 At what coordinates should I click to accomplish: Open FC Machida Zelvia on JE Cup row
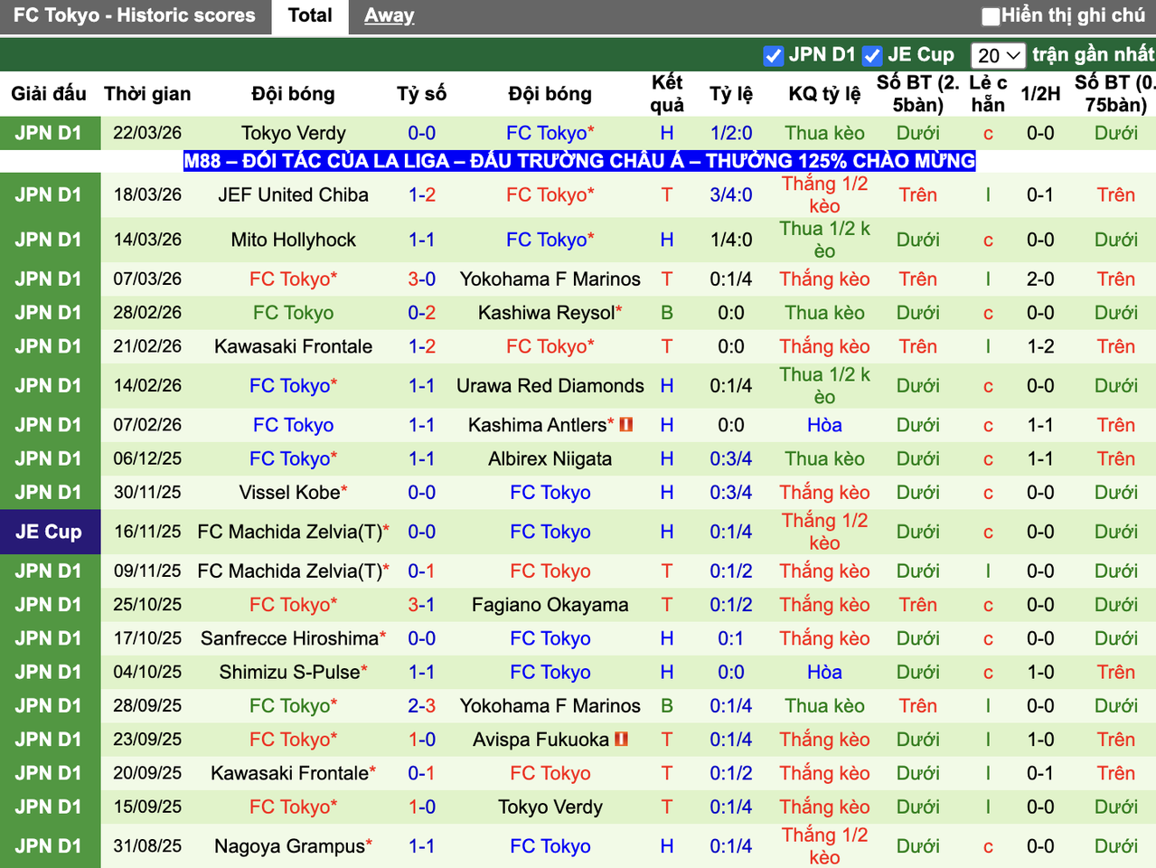(290, 532)
